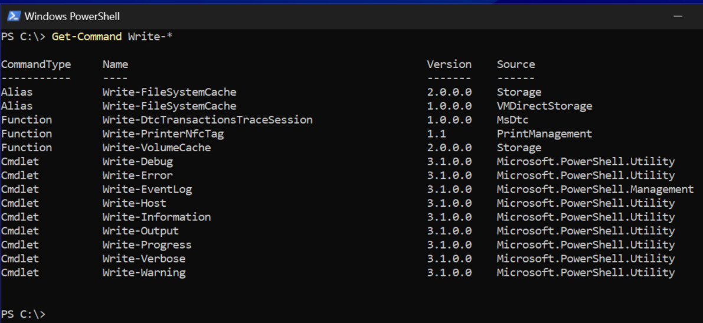Image resolution: width=703 pixels, height=323 pixels.
Task: Click the Microsoft.PowerShell.Management source entry
Action: 595,190
